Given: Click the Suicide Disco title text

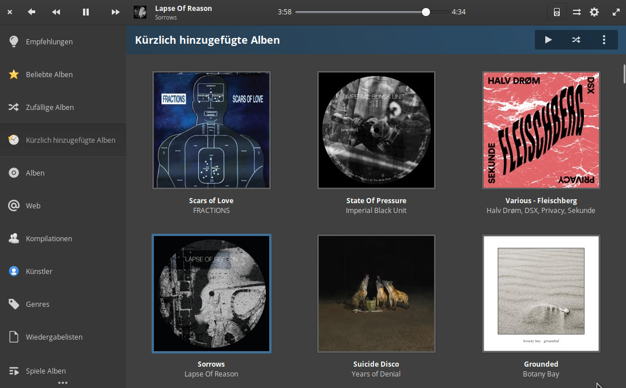Looking at the screenshot, I should (376, 364).
